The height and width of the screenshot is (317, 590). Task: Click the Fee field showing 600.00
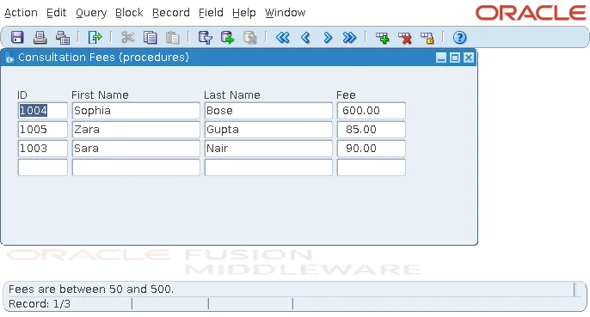click(x=371, y=111)
